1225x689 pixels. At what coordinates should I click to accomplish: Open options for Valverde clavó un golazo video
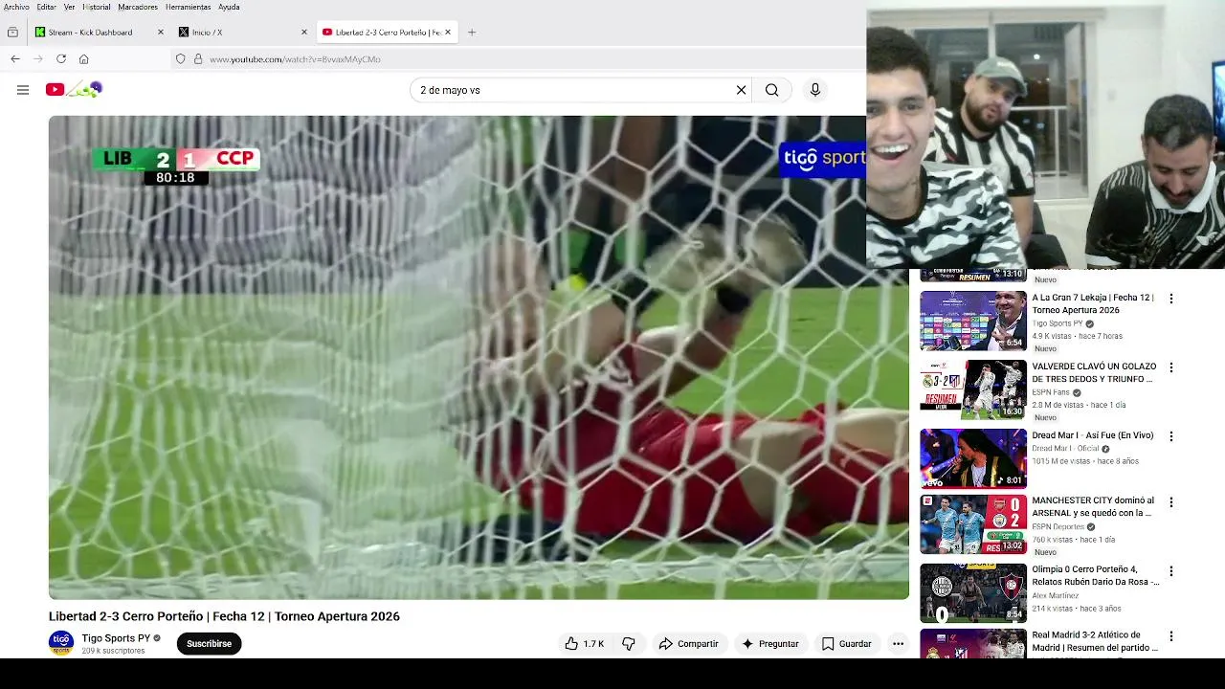click(1170, 367)
